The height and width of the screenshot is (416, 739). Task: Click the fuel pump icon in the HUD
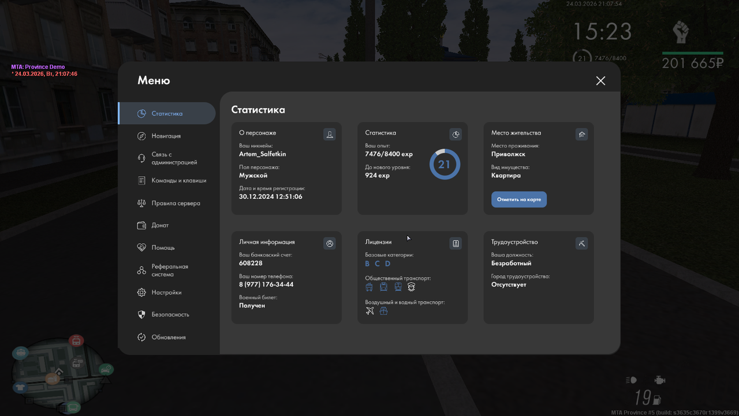656,399
